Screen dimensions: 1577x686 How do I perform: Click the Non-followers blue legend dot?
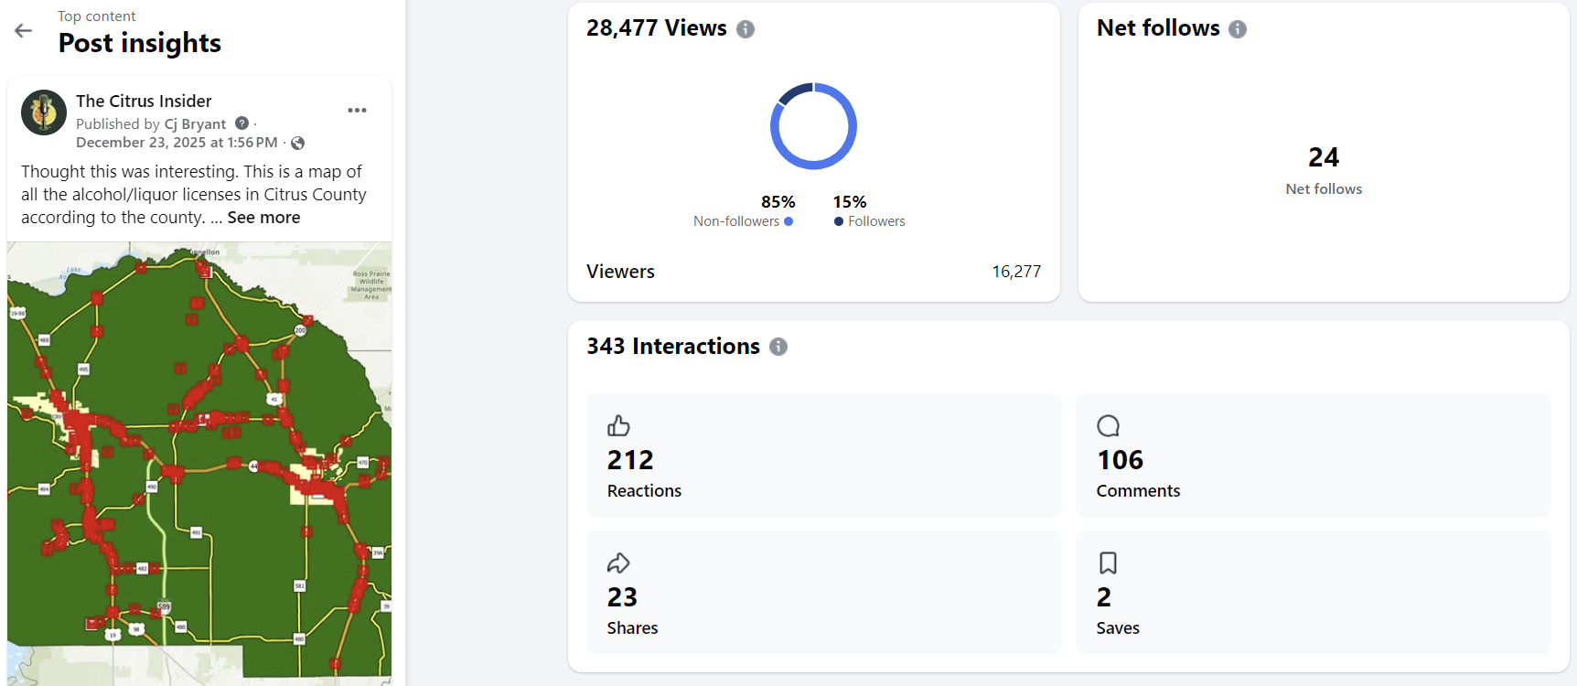788,221
